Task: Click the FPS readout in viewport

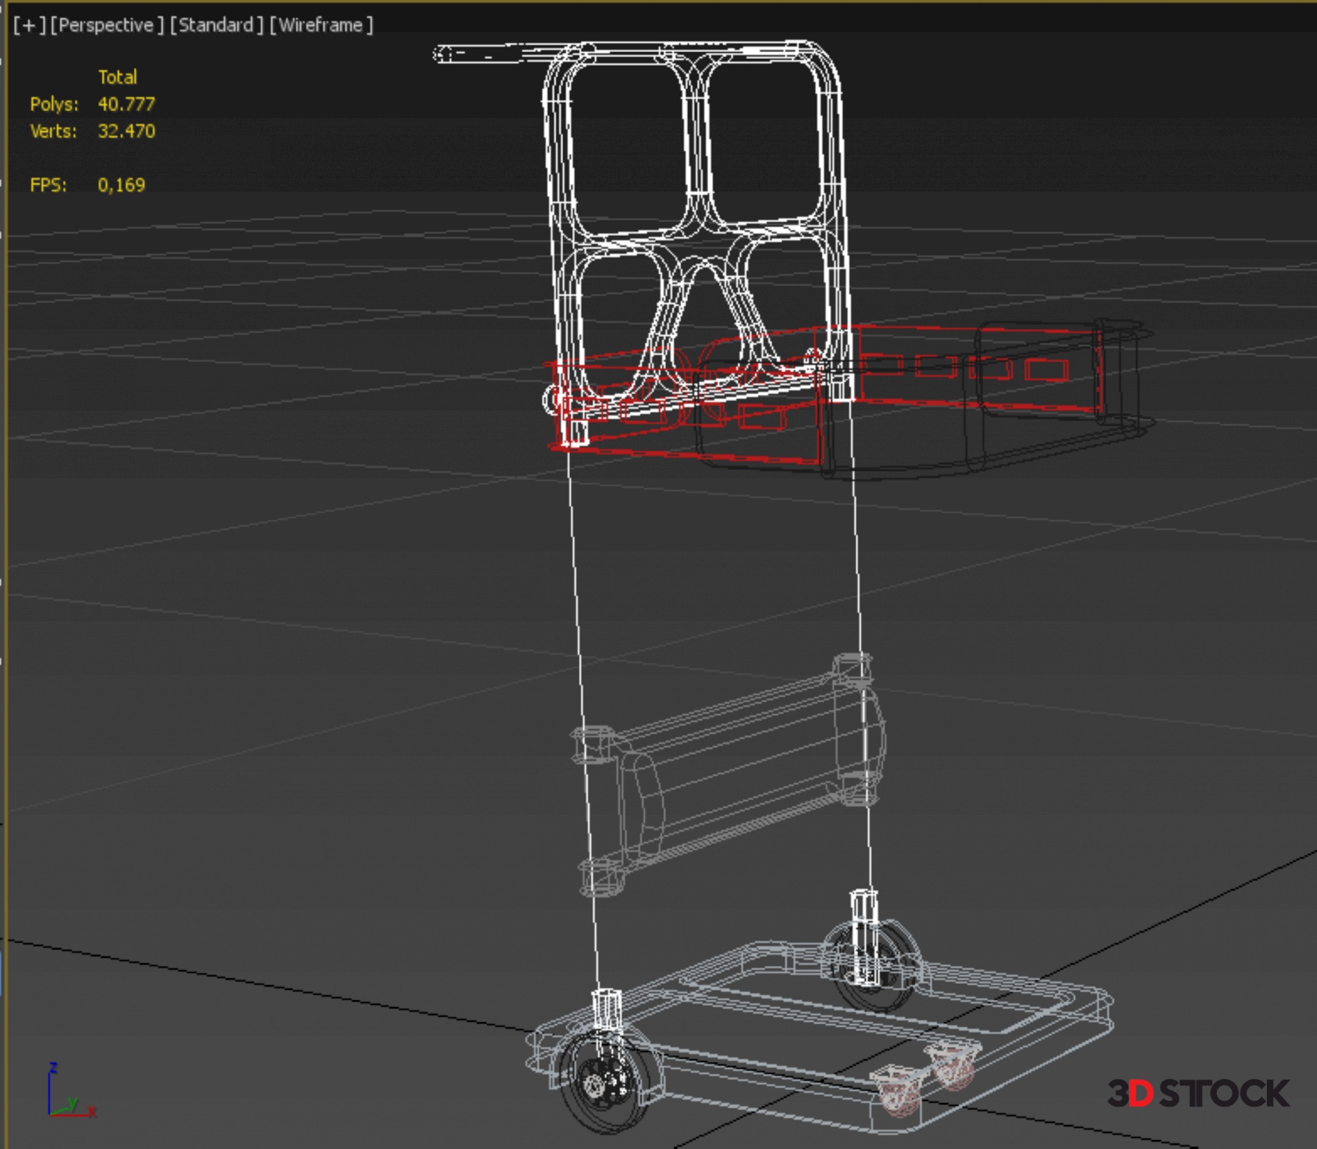Action: (121, 185)
